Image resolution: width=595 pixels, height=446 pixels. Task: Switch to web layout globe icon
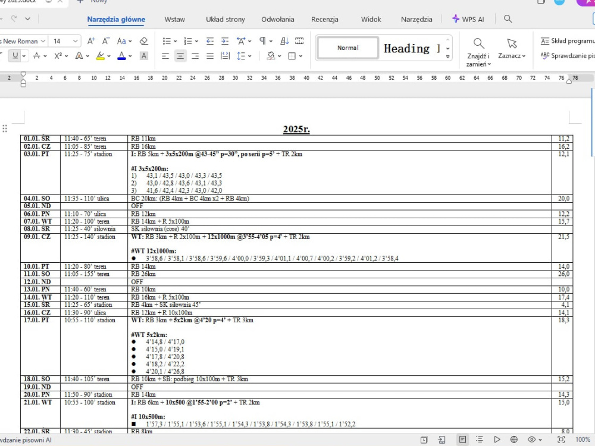[514, 439]
